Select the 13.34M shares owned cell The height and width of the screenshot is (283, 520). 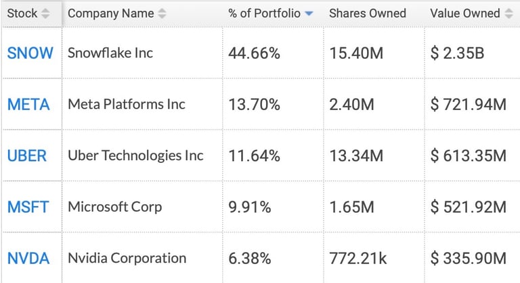pos(356,156)
